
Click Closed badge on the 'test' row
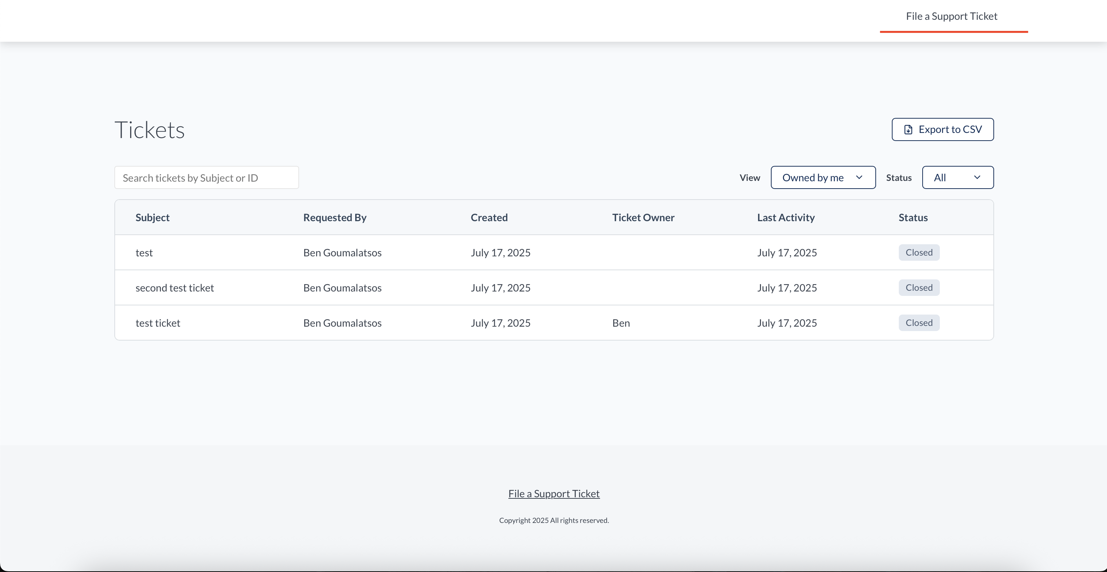pos(919,253)
